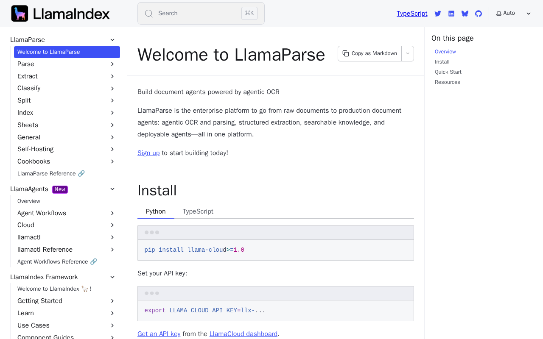
Task: Collapse the LlamaParse sidebar group
Action: (112, 40)
